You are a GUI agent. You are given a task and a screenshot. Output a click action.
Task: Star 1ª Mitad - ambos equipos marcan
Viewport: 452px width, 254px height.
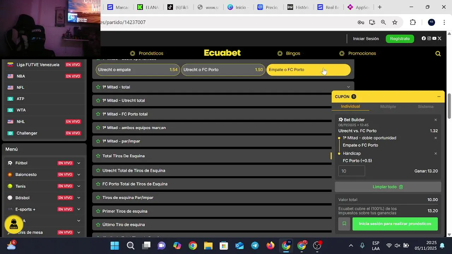(x=98, y=128)
